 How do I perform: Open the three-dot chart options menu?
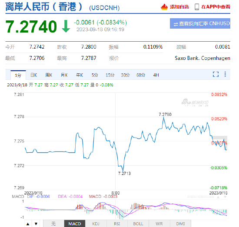[225, 74]
